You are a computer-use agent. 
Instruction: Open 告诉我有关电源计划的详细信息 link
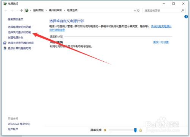click(x=161, y=26)
